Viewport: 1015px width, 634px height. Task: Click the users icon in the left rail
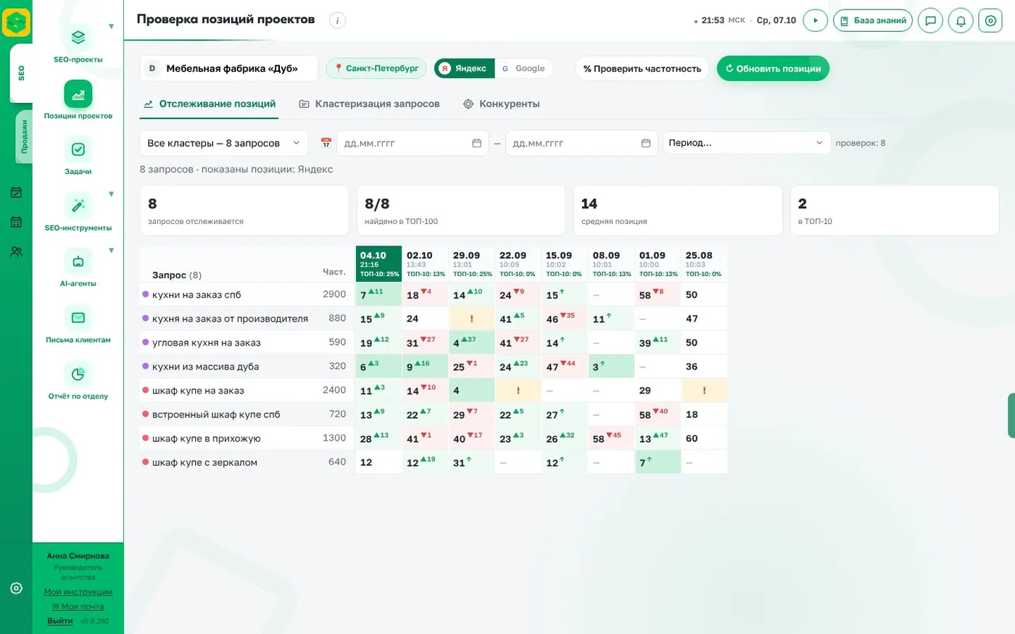(x=16, y=252)
